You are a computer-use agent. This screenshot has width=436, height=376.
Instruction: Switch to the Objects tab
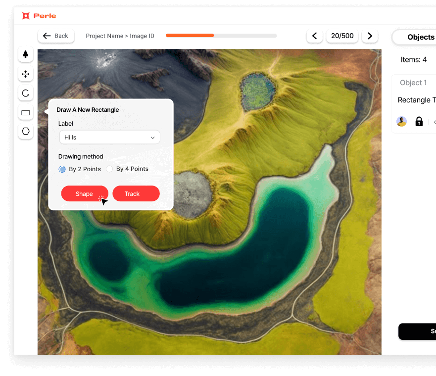[420, 37]
